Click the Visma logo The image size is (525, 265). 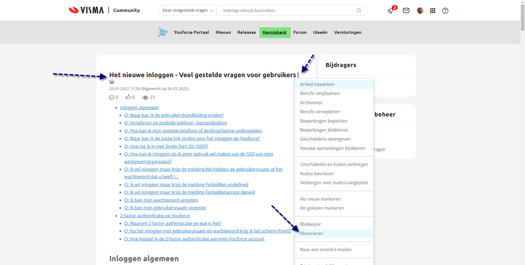click(x=86, y=10)
